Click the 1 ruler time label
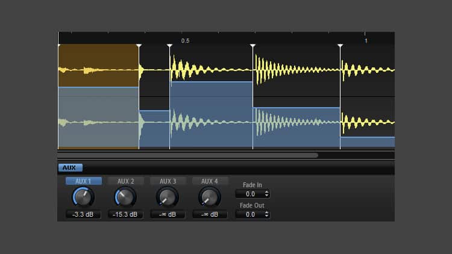 (366, 41)
